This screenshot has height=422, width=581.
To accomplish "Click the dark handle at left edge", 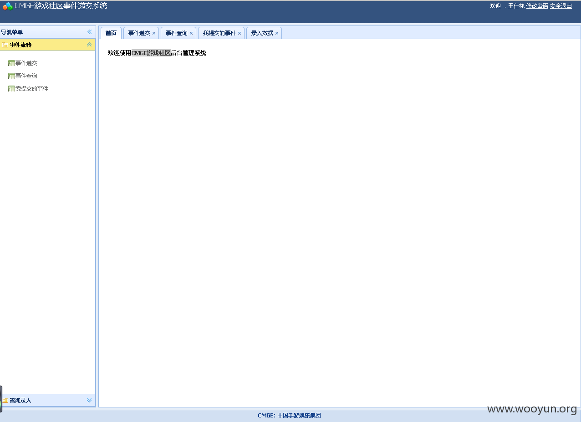I will point(1,399).
